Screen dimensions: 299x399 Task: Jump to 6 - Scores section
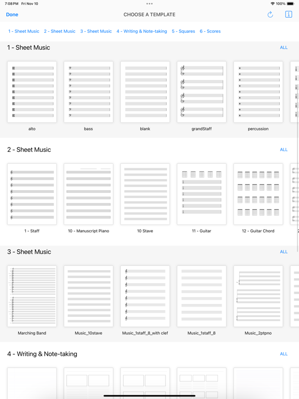tap(210, 31)
